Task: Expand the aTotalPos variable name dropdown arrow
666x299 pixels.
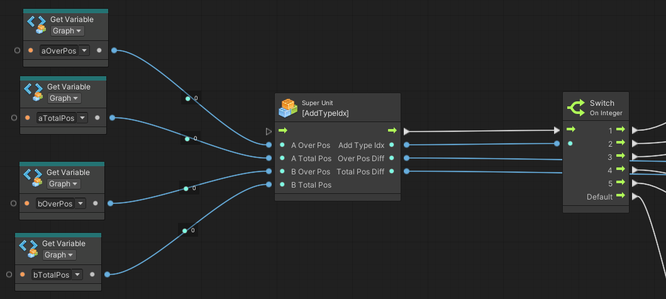Action: click(x=82, y=117)
